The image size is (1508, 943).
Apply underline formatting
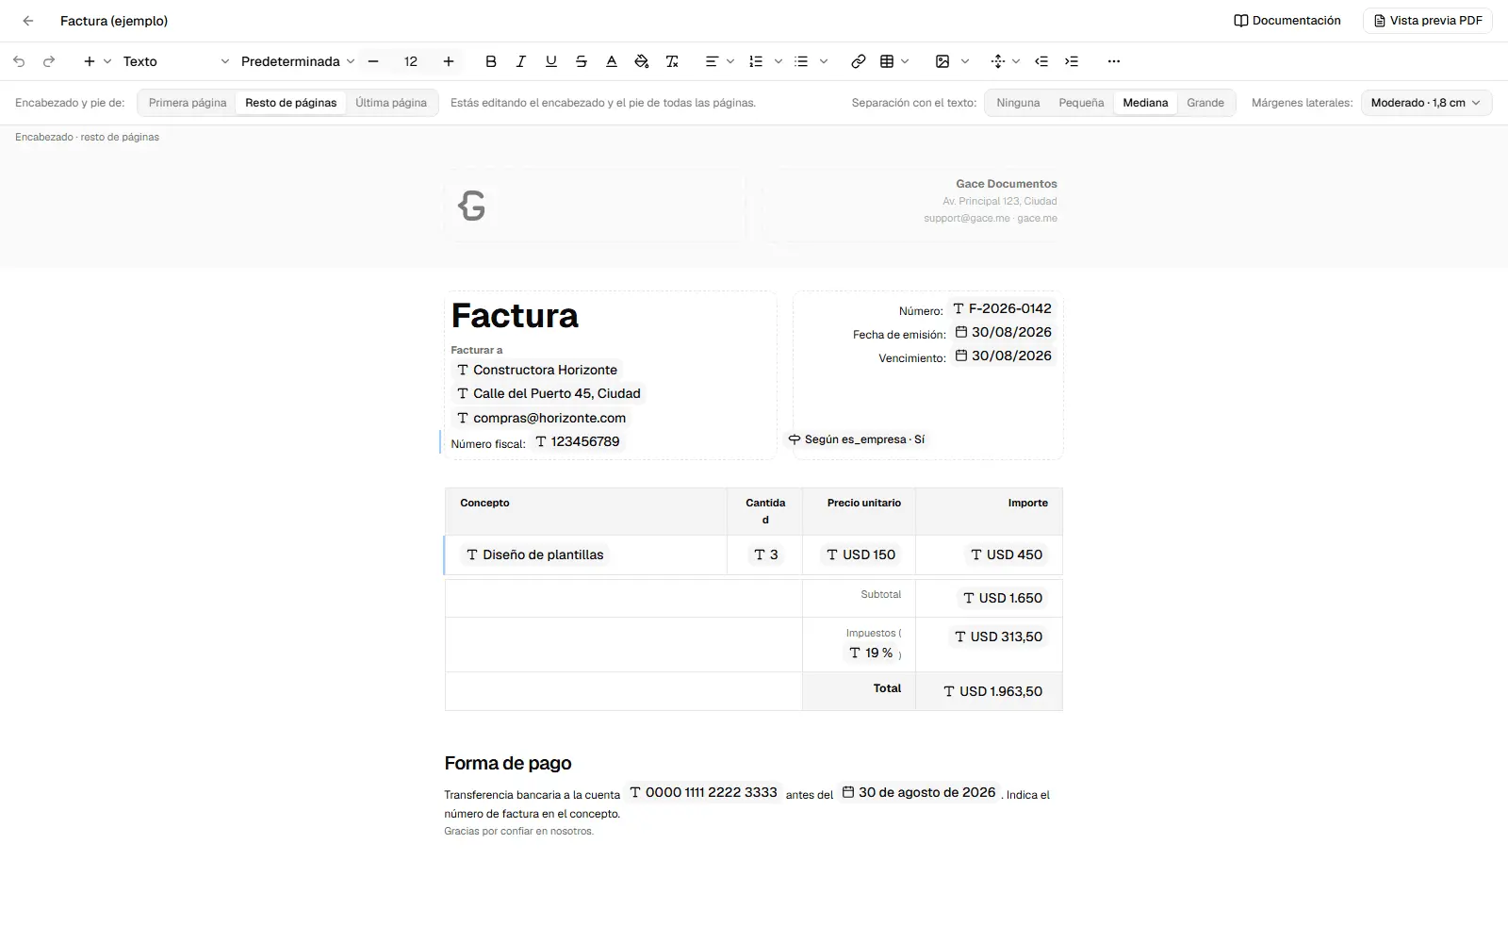tap(551, 61)
